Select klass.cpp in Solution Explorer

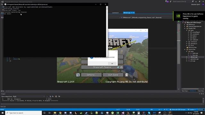tap(195, 55)
